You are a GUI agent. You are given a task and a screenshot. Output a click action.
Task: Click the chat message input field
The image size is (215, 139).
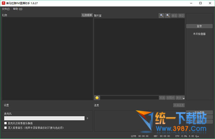tap(129, 98)
